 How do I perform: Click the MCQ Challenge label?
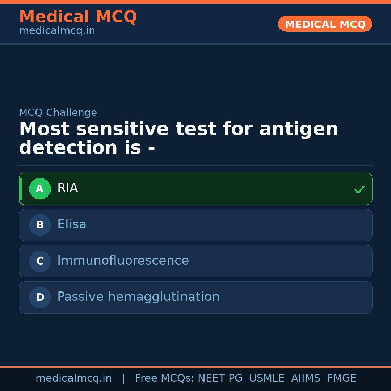coord(58,113)
